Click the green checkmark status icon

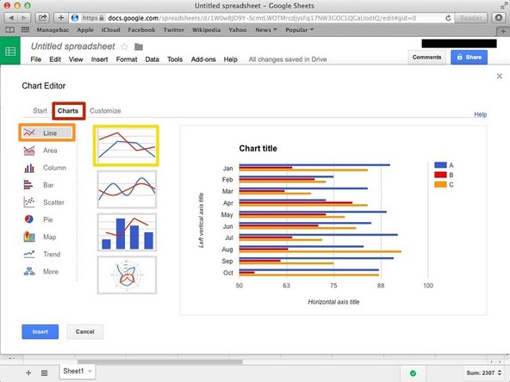click(413, 373)
